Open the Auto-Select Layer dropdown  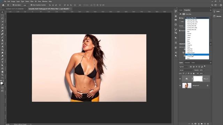click(25, 5)
